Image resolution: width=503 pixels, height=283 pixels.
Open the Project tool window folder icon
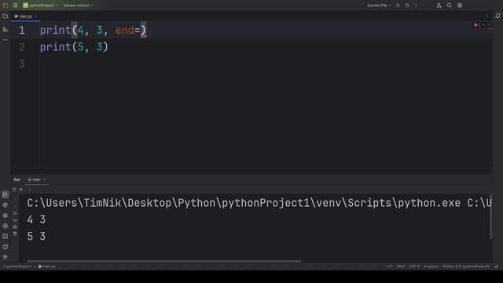pyautogui.click(x=6, y=16)
